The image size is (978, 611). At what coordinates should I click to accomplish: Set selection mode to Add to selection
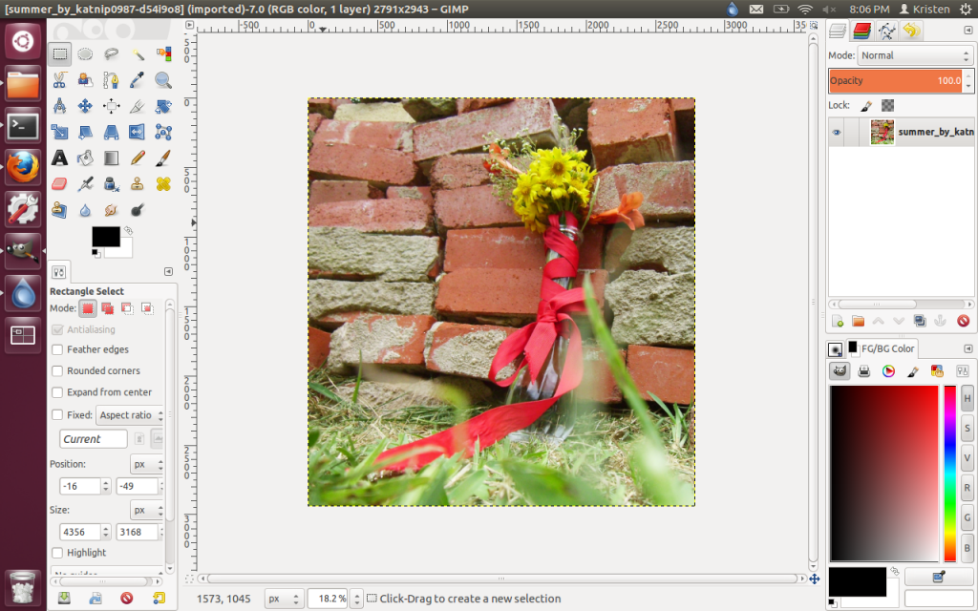107,308
